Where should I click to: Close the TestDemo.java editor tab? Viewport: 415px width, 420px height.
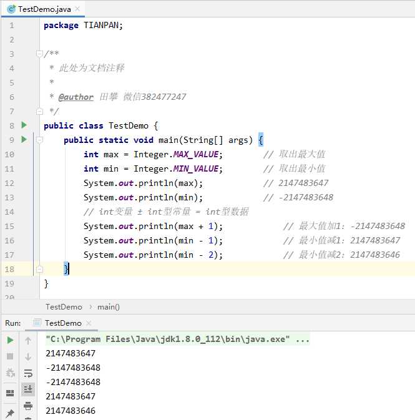(x=77, y=9)
